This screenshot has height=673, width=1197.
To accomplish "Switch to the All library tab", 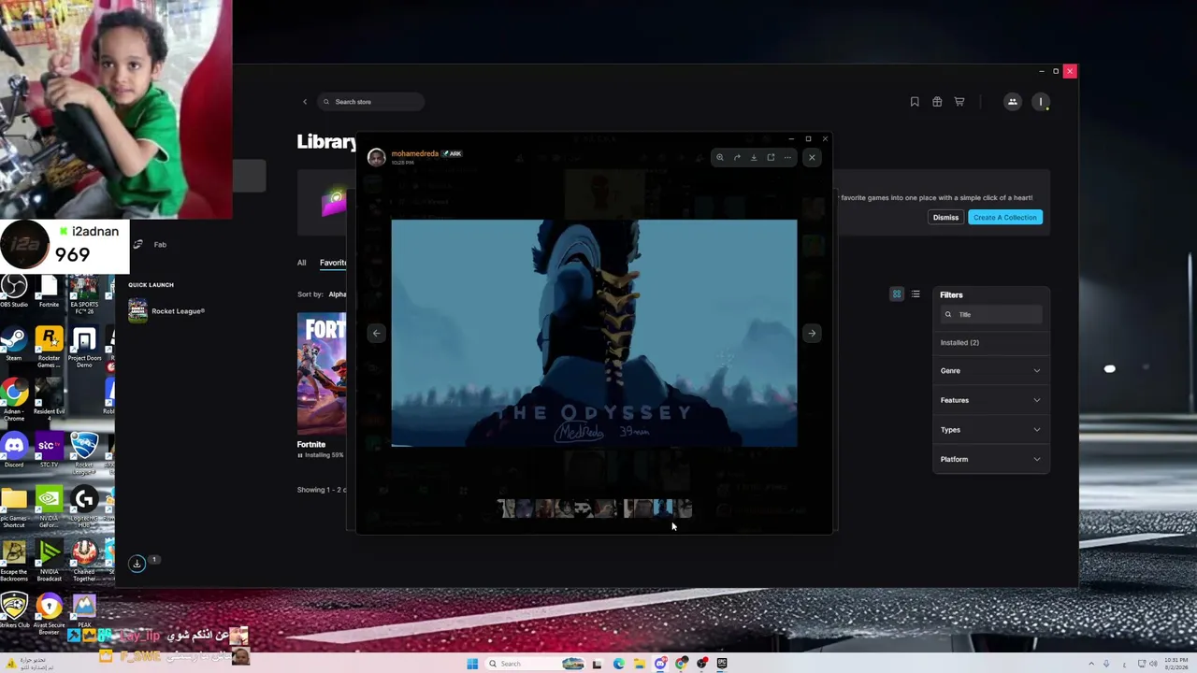I will 301,263.
